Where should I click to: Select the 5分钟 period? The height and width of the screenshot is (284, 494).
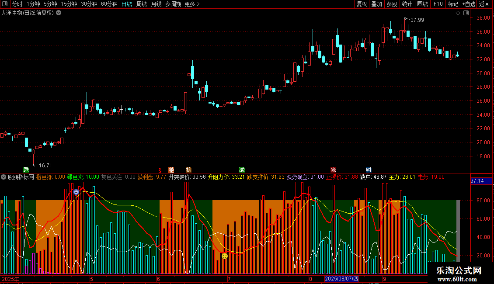tap(50, 4)
